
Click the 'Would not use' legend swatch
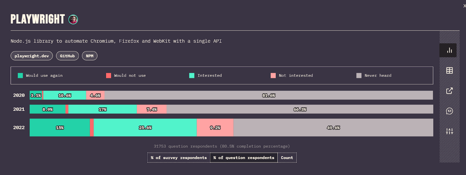109,76
